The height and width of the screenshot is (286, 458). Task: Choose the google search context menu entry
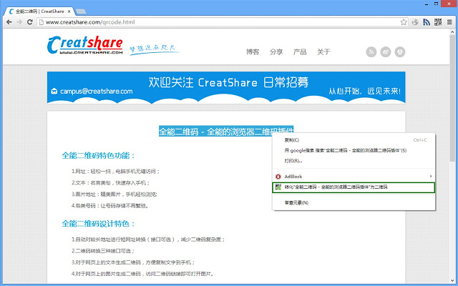pyautogui.click(x=354, y=151)
